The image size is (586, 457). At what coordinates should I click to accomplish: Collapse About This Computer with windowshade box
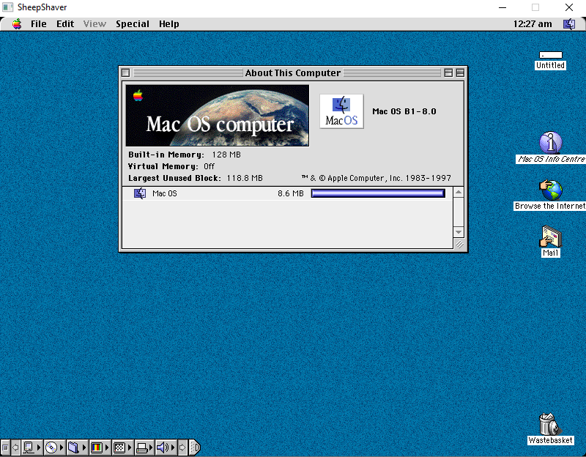[x=460, y=73]
